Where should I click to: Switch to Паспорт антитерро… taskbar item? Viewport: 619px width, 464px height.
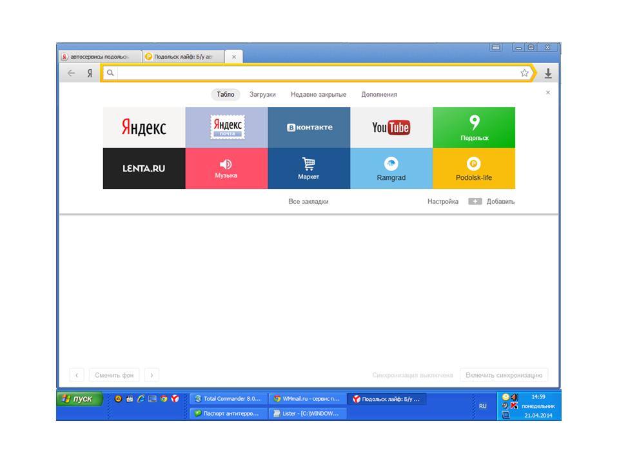pyautogui.click(x=228, y=414)
